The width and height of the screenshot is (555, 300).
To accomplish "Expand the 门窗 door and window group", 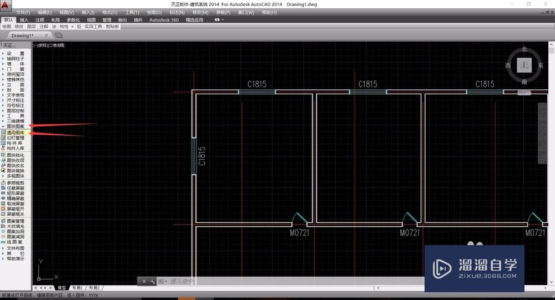I will coord(15,69).
